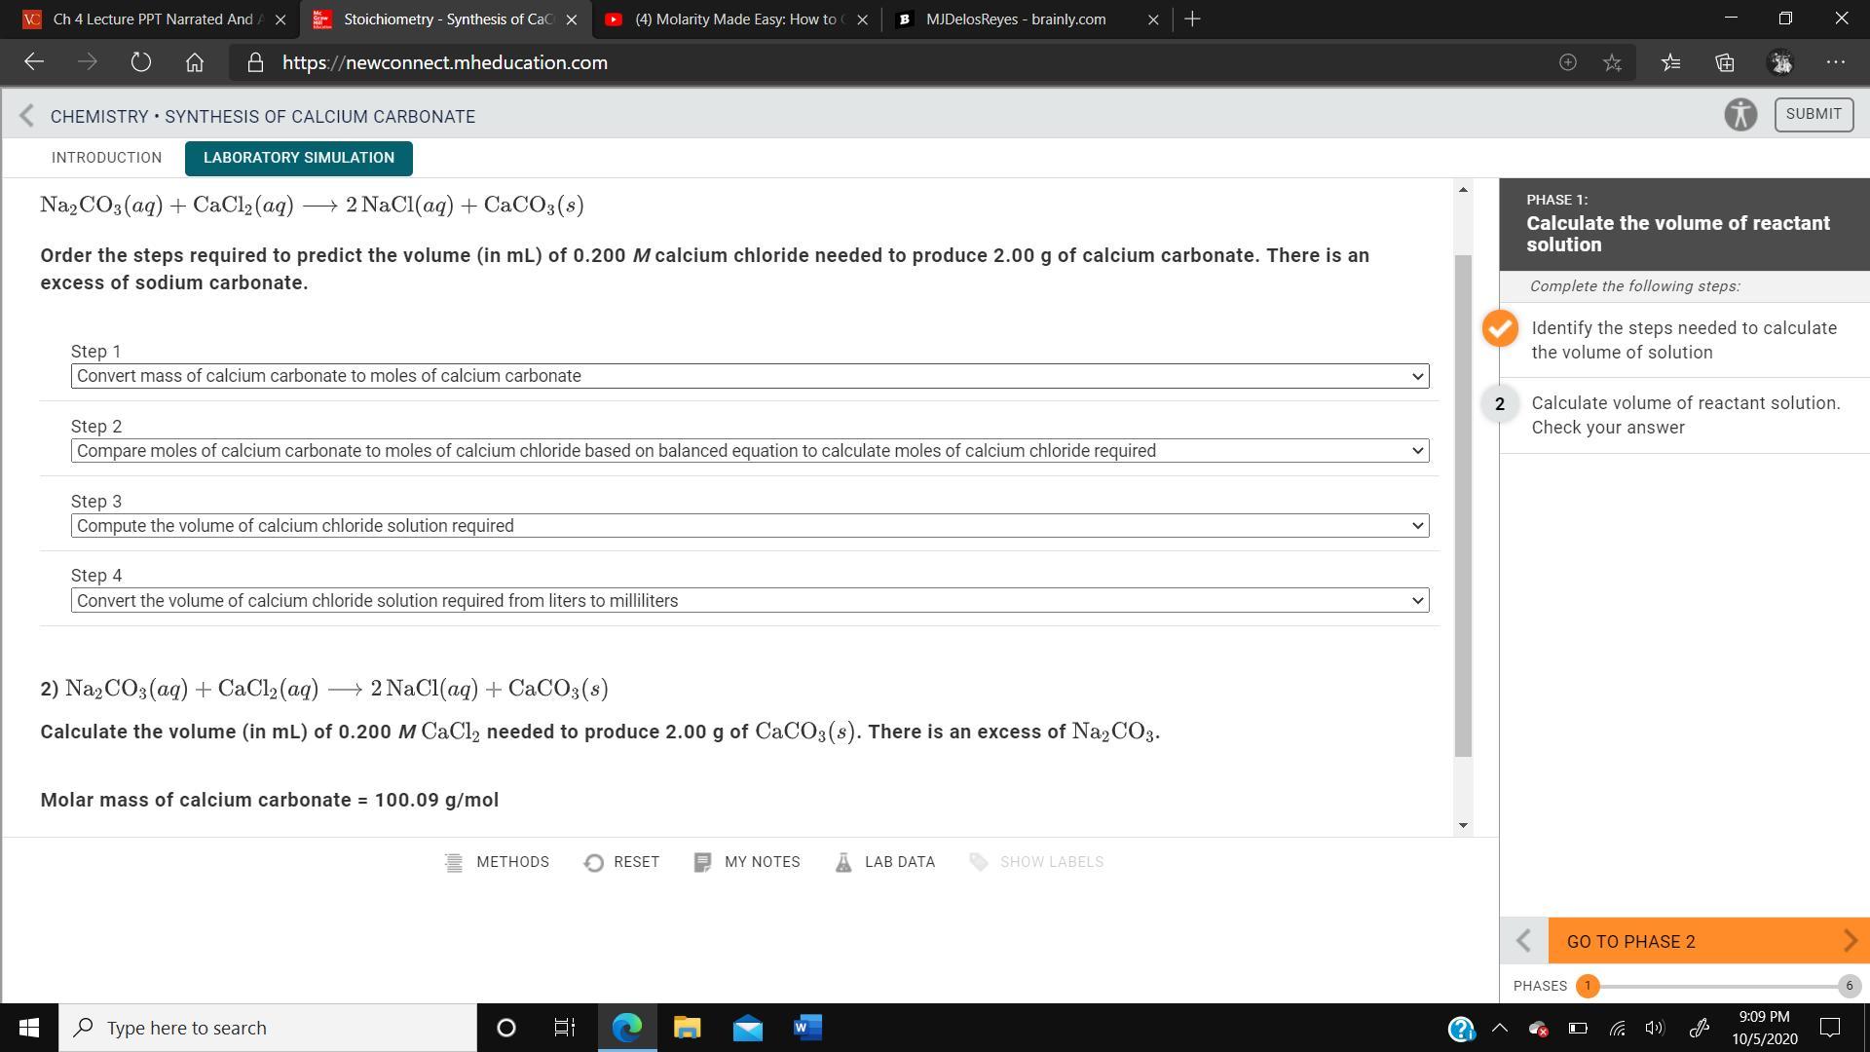Open the Step 3 dropdown
The image size is (1870, 1052).
point(749,526)
